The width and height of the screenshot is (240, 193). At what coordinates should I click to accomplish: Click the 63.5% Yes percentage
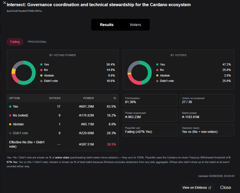pyautogui.click(x=111, y=107)
